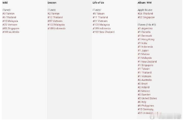This screenshot has width=183, height=121.
Task: Click the iTunes (14x #1) label
Action: tap(147, 25)
